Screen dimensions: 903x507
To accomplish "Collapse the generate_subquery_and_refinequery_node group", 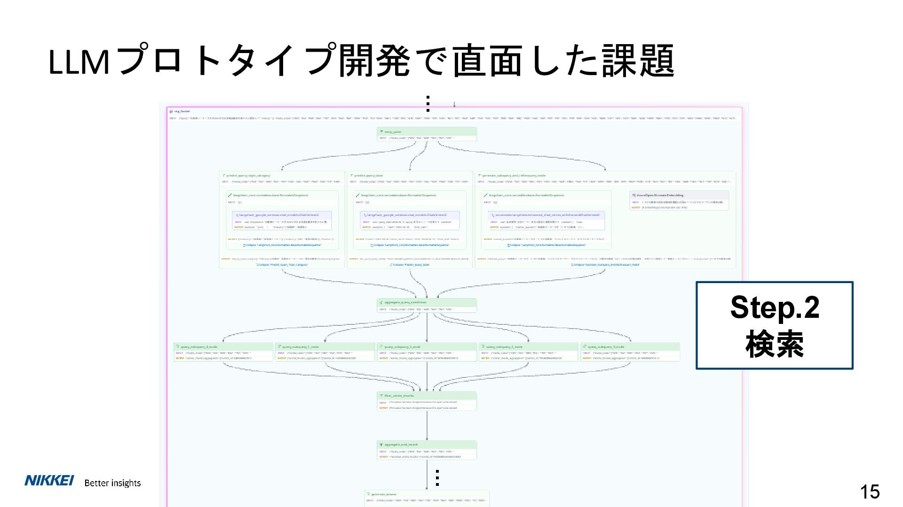I will 605,265.
